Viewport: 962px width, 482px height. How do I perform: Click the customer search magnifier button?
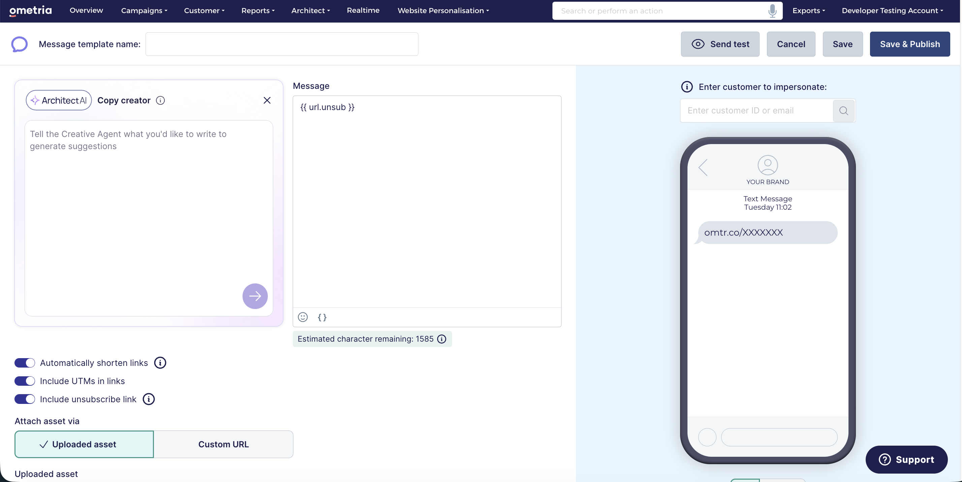(844, 110)
